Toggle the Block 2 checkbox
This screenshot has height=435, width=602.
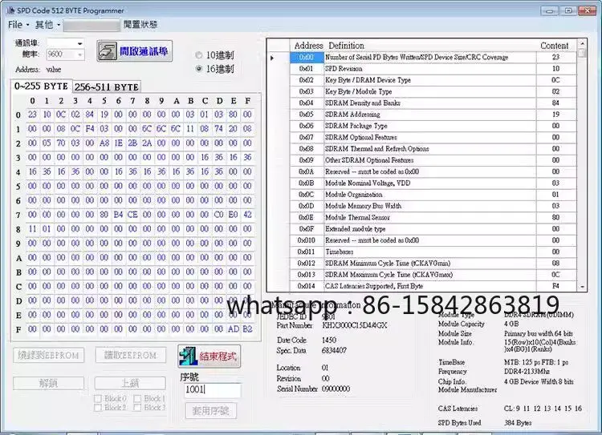pos(98,408)
